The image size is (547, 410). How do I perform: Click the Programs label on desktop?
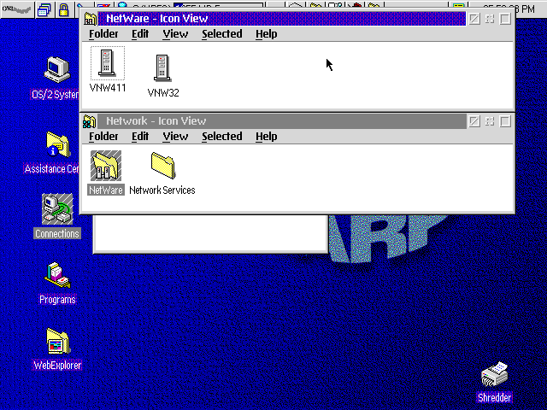pos(57,300)
